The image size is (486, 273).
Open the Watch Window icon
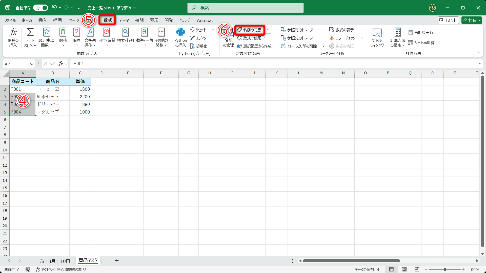[x=377, y=32]
